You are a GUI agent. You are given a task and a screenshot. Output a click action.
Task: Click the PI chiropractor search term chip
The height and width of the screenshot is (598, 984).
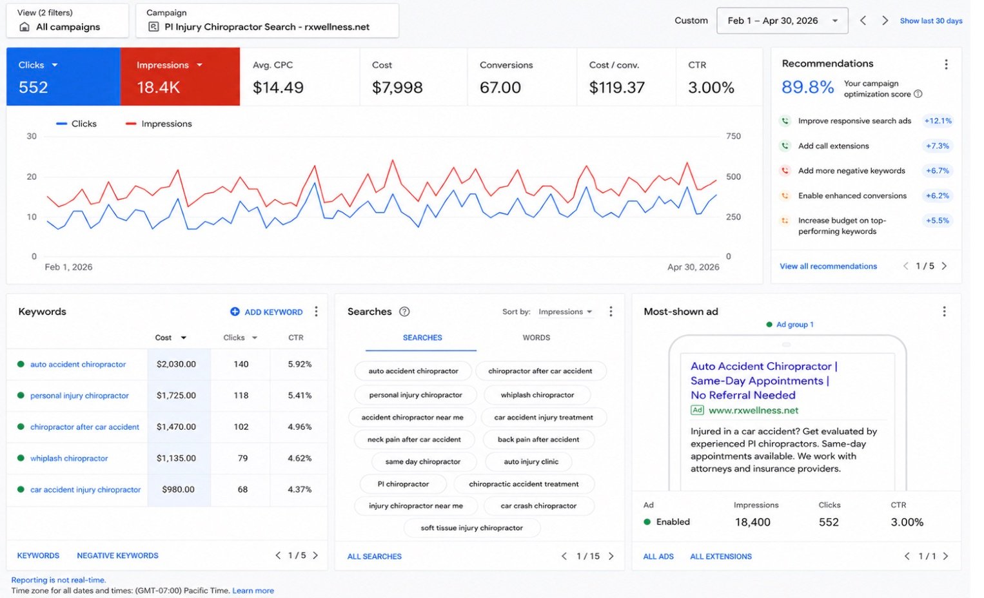click(403, 484)
